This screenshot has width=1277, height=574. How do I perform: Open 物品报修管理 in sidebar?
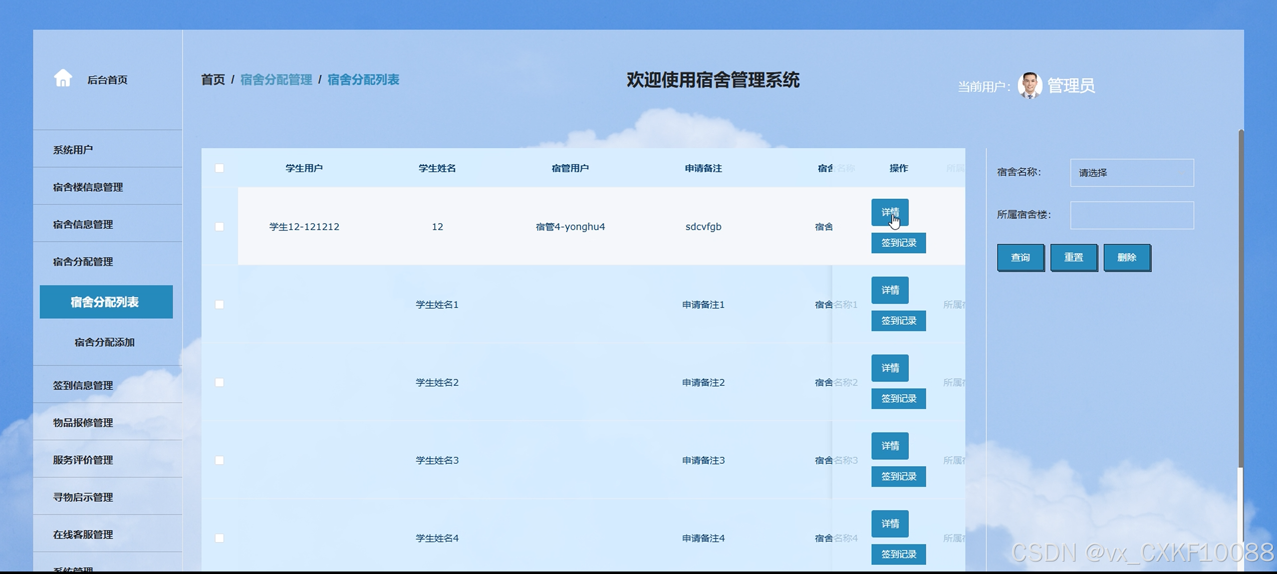coord(83,423)
